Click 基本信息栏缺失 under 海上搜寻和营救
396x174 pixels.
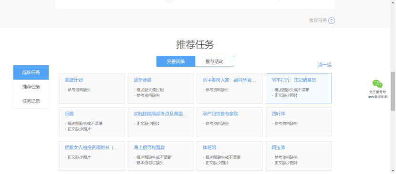point(150,163)
